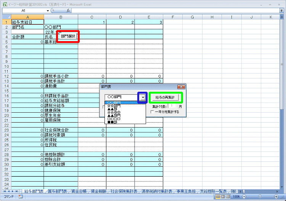
Task: Open the Name Box dropdown arrow
Action: point(47,11)
